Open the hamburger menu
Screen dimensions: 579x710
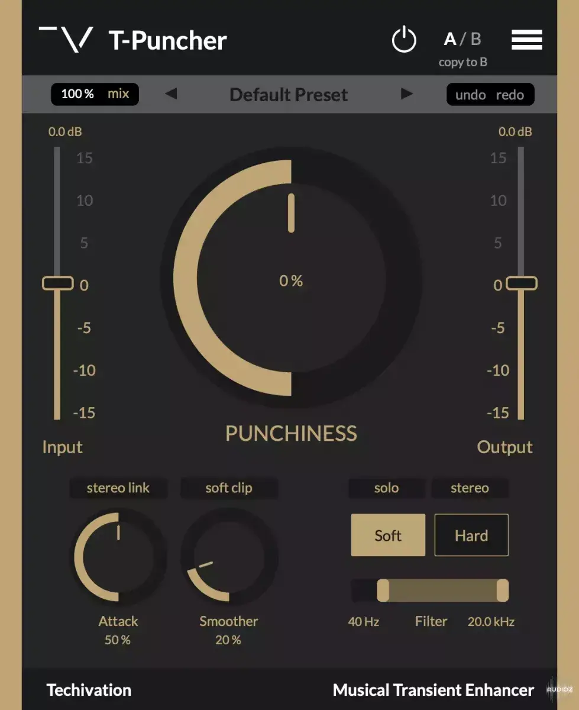click(527, 40)
